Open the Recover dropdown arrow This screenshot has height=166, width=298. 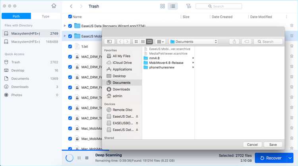pyautogui.click(x=290, y=158)
